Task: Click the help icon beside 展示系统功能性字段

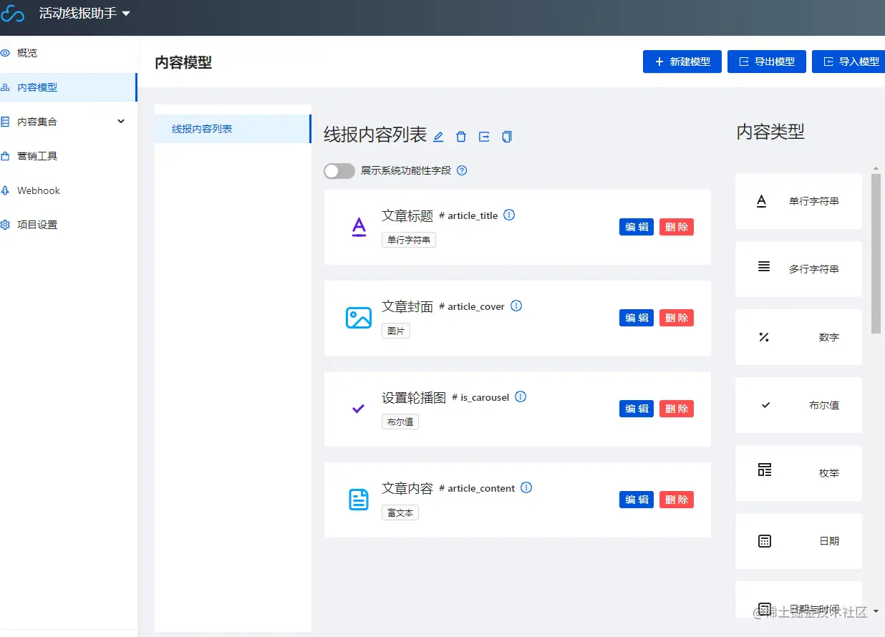Action: (x=462, y=170)
